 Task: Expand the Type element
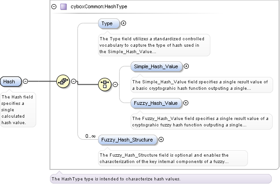[123, 23]
